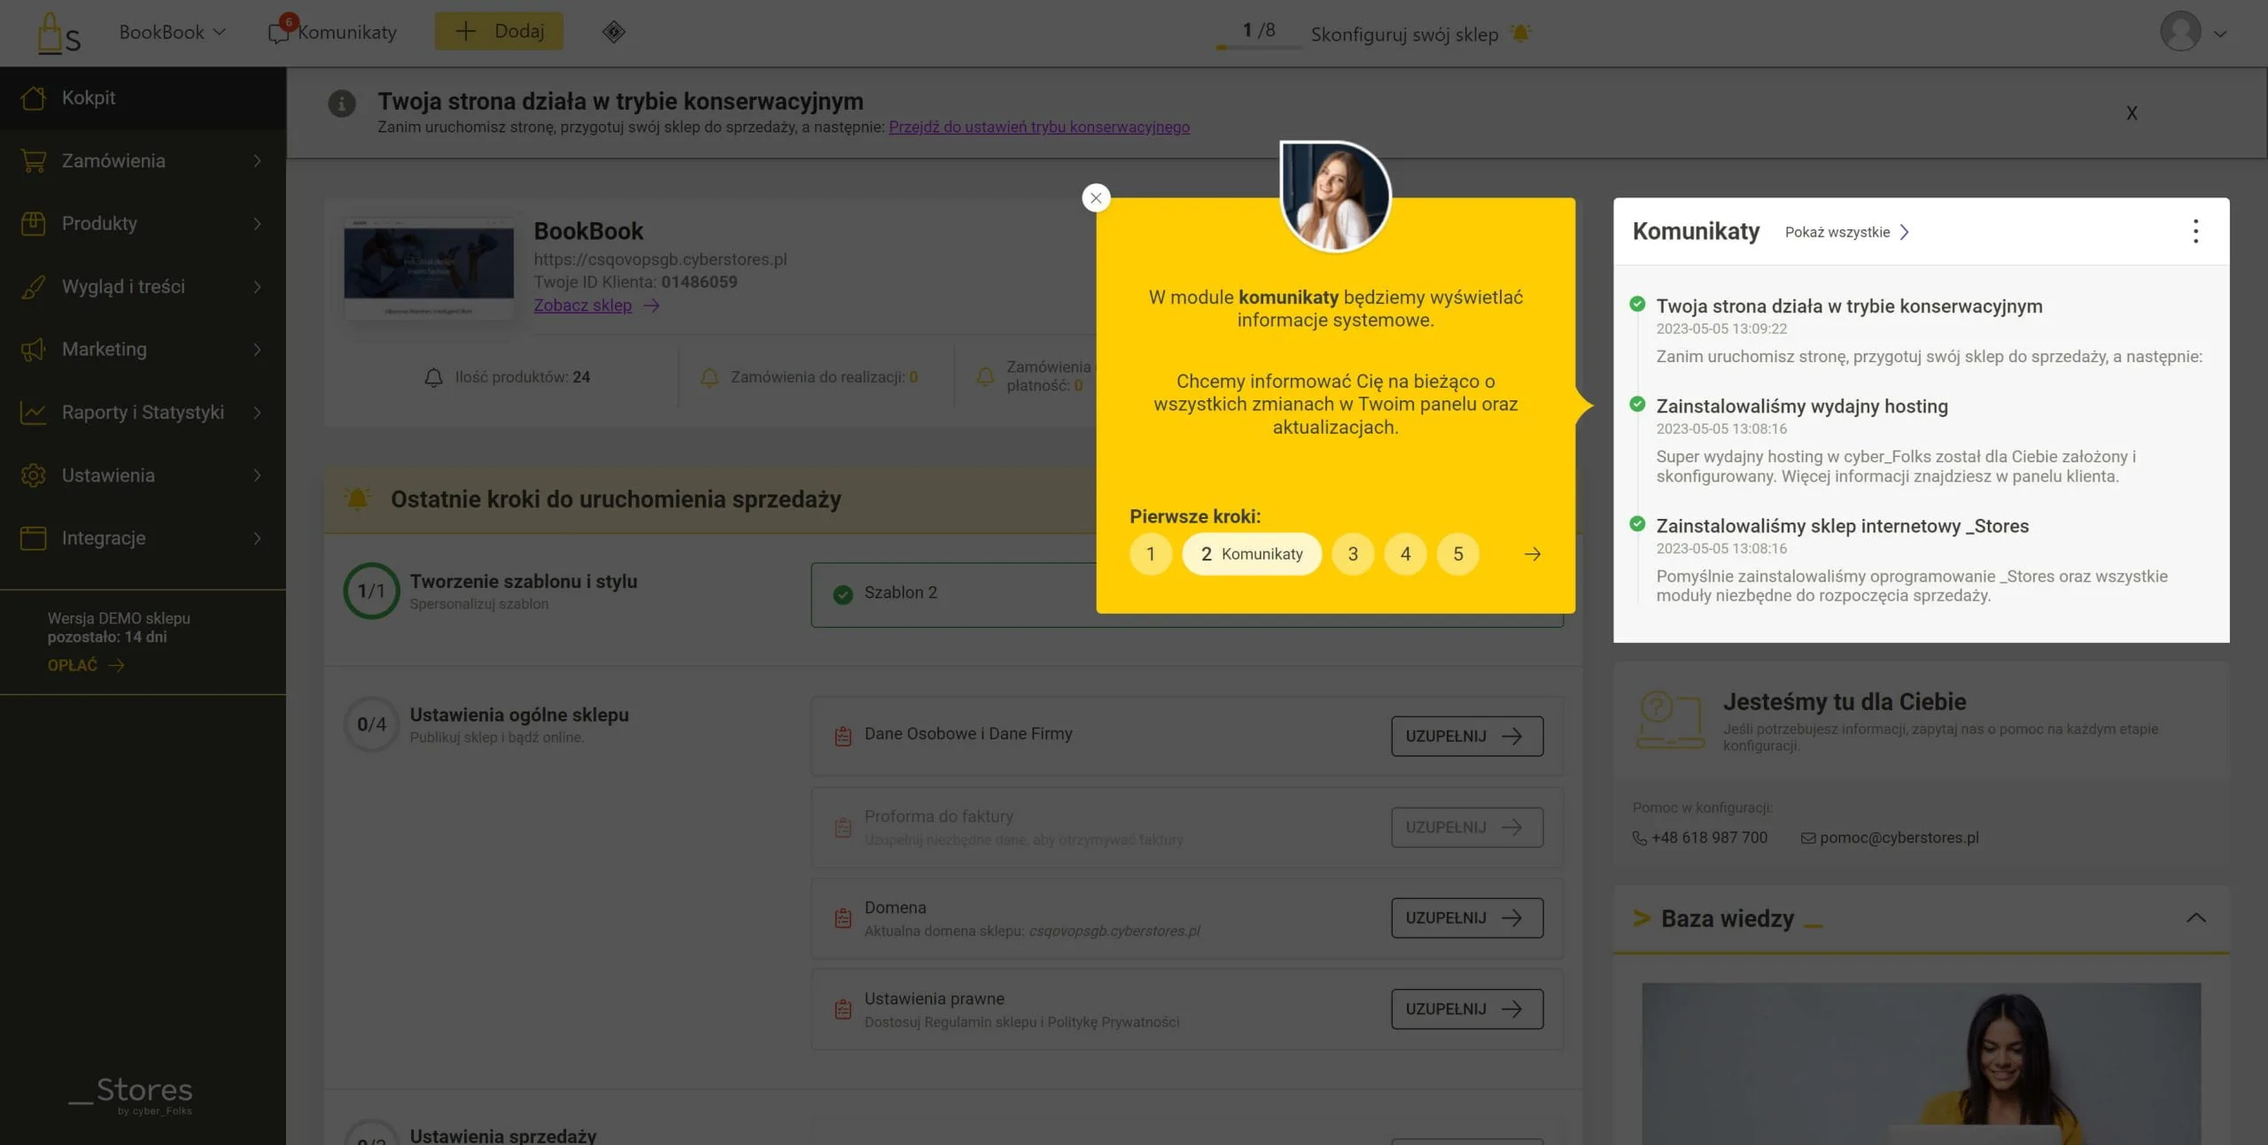Image resolution: width=2268 pixels, height=1145 pixels.
Task: Expand the Raporty i Statystyki chevron
Action: (257, 412)
